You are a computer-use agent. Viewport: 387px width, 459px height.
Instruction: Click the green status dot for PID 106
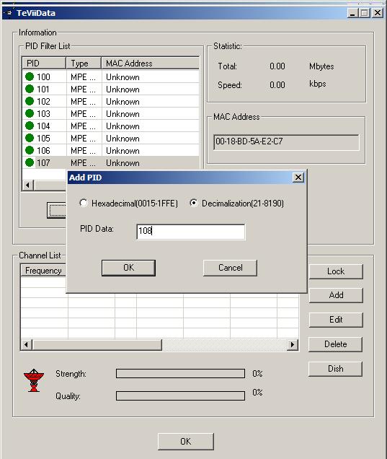tap(30, 150)
